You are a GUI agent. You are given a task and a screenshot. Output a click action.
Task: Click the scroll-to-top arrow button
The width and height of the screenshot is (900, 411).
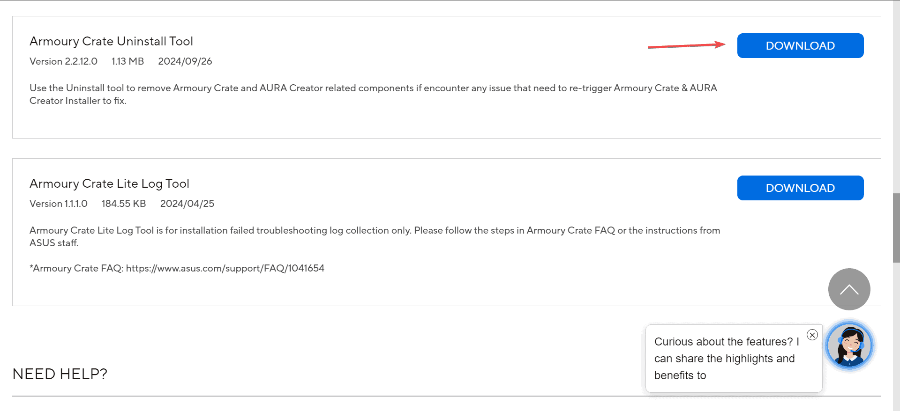pyautogui.click(x=849, y=289)
